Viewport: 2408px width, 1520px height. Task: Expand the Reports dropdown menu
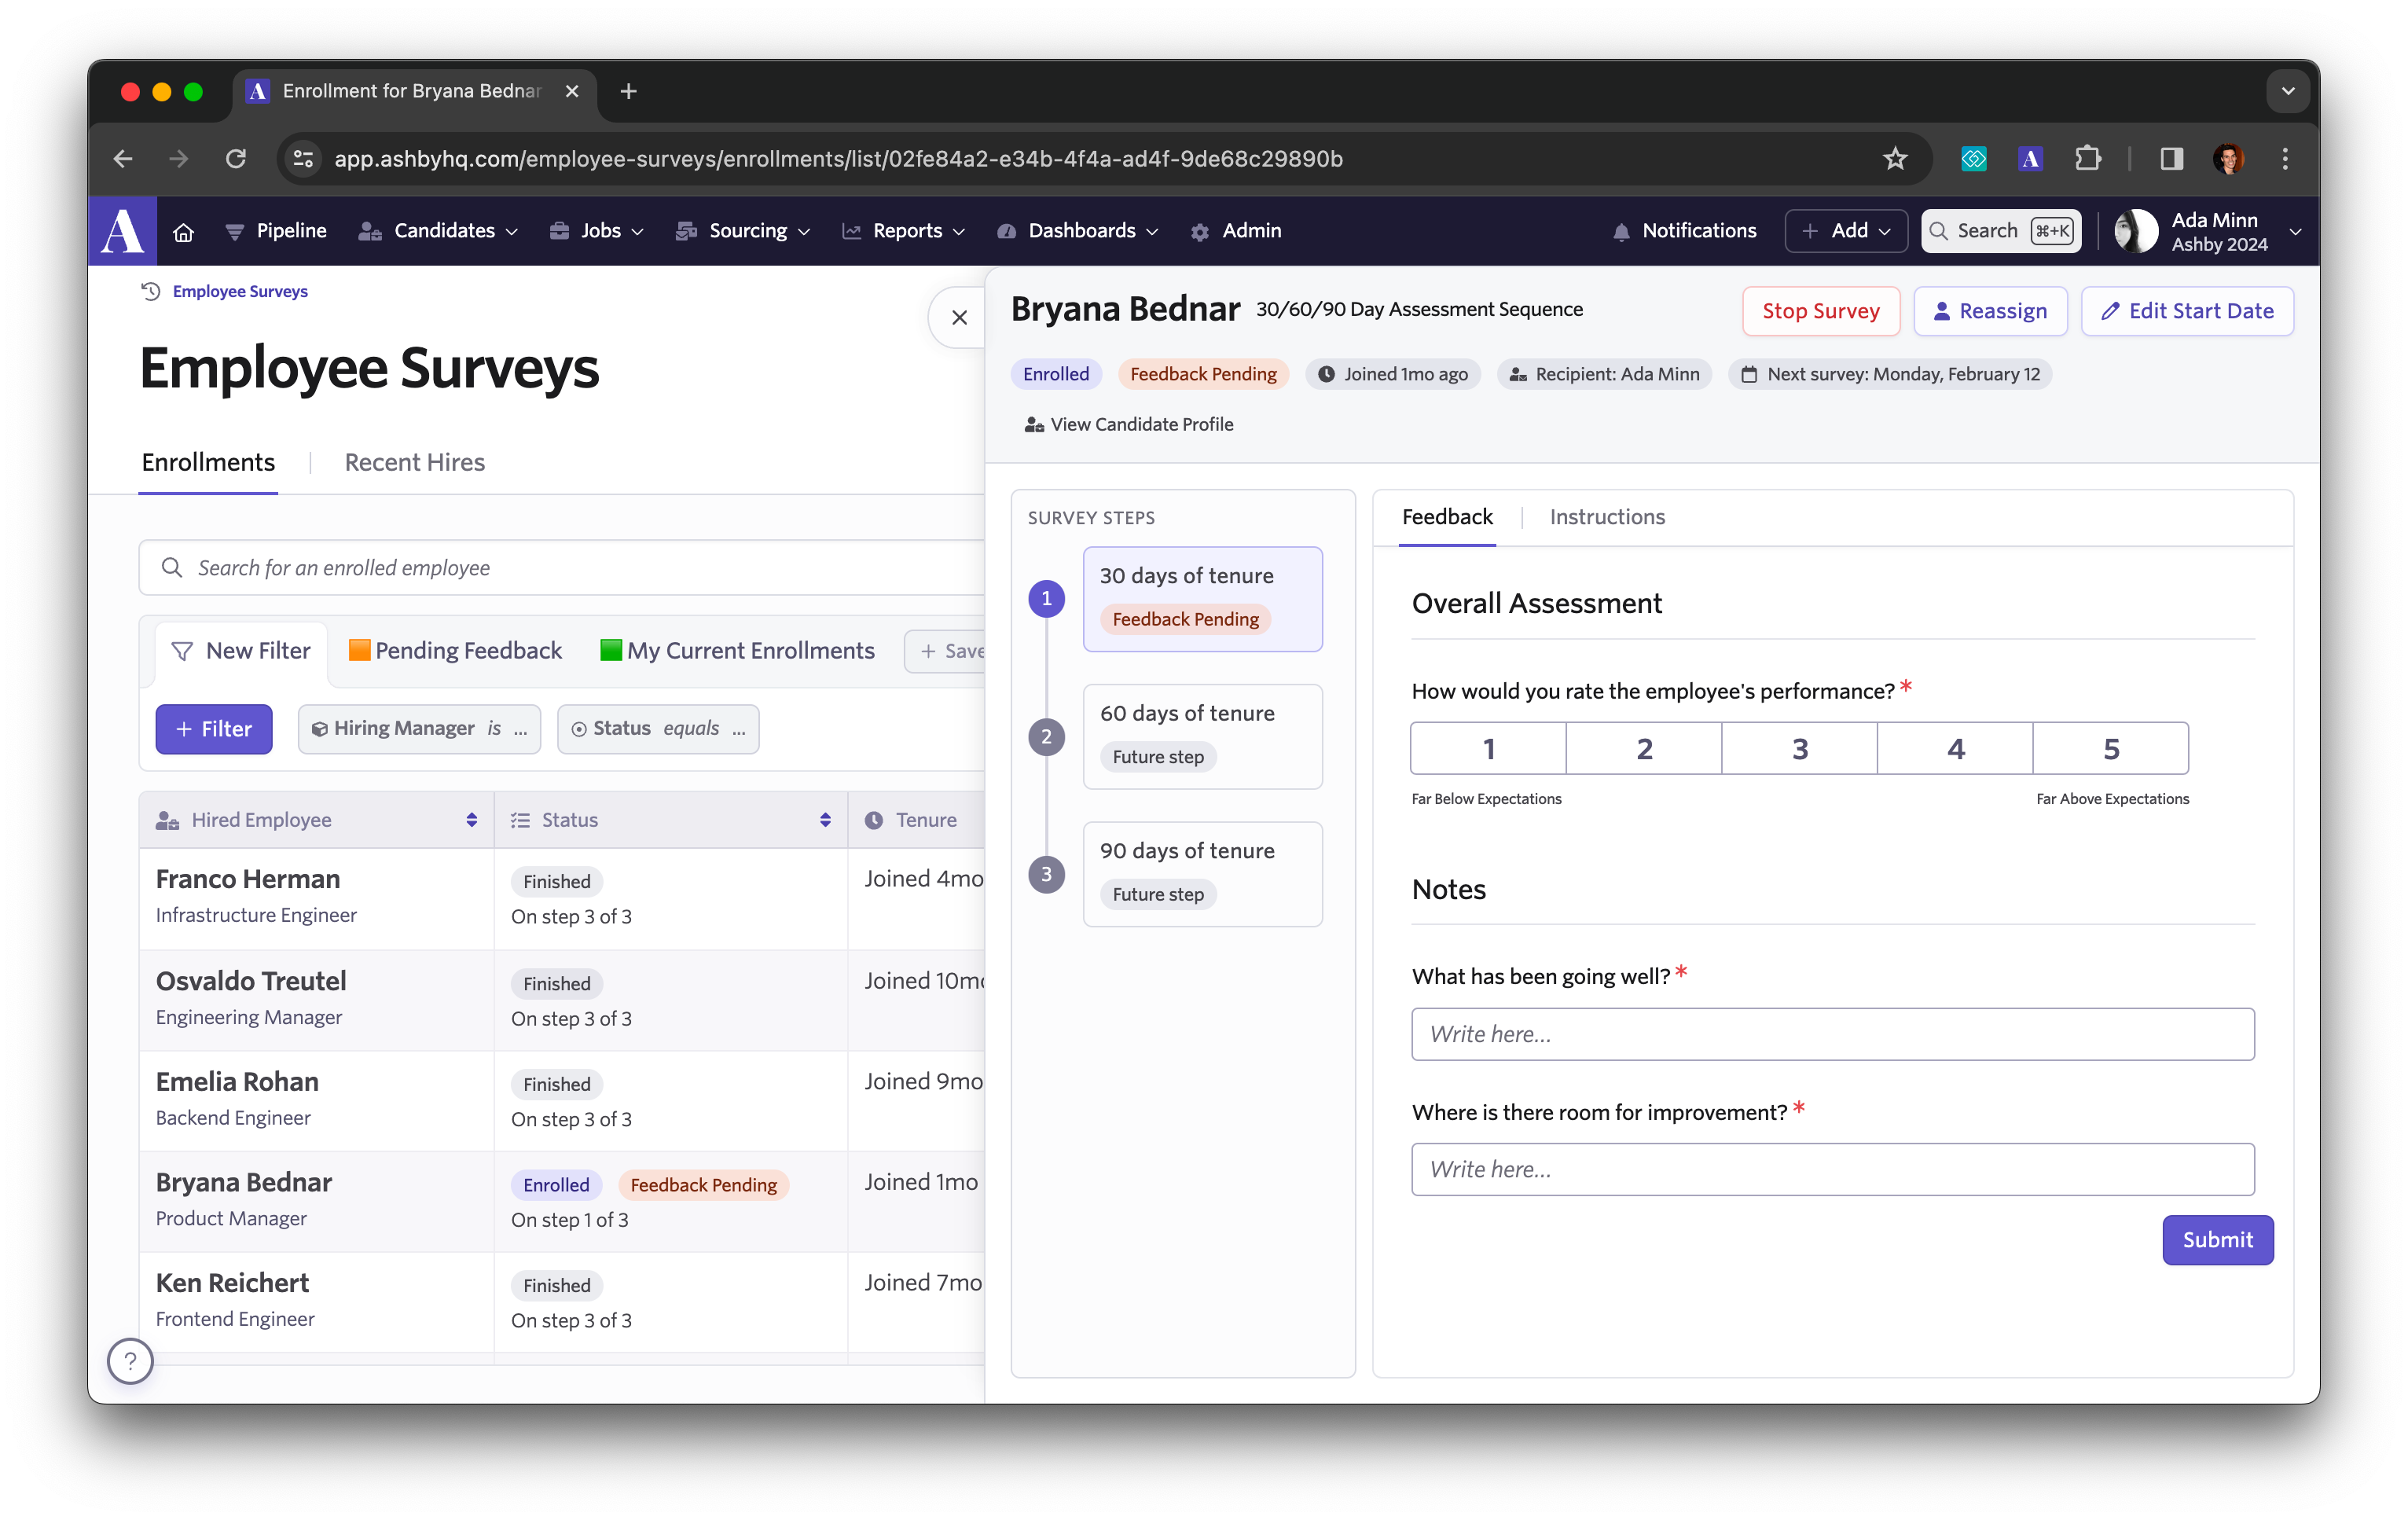tap(905, 231)
